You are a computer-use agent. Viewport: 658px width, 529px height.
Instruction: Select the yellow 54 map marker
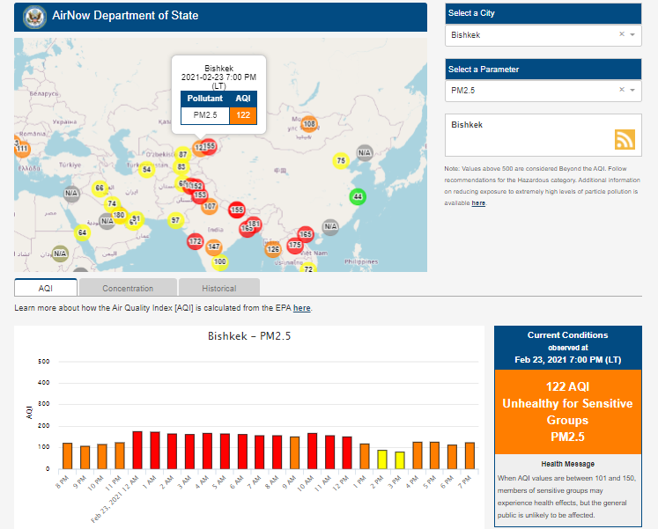tap(147, 169)
